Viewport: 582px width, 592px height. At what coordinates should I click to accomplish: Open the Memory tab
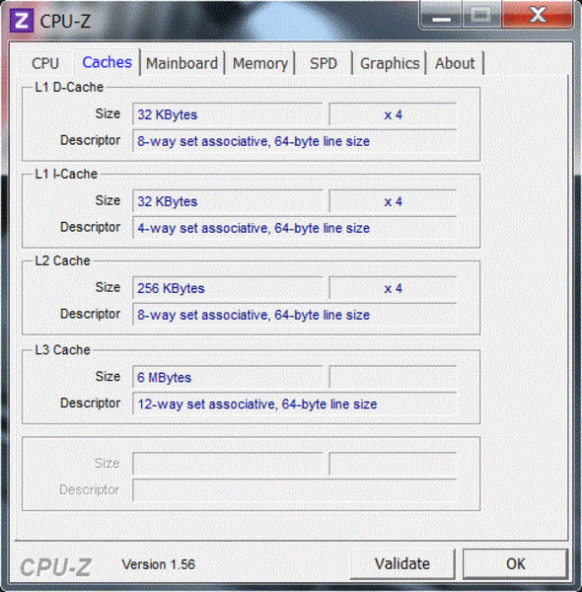tap(260, 63)
